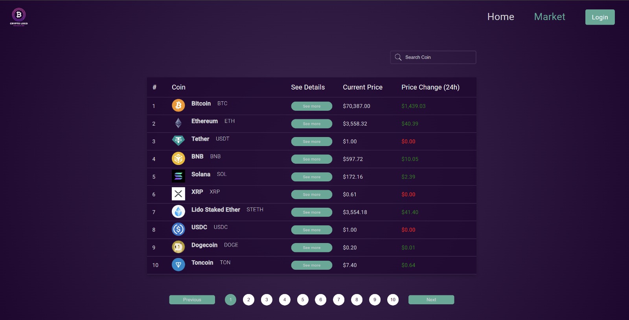Click the Ethereum coin icon
The height and width of the screenshot is (320, 629).
tap(178, 123)
